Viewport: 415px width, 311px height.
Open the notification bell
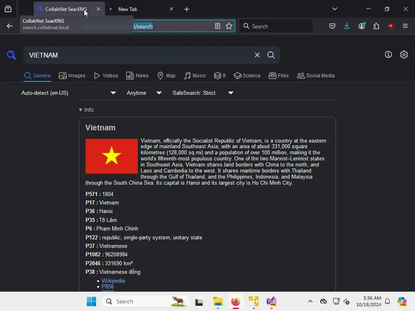click(x=387, y=301)
